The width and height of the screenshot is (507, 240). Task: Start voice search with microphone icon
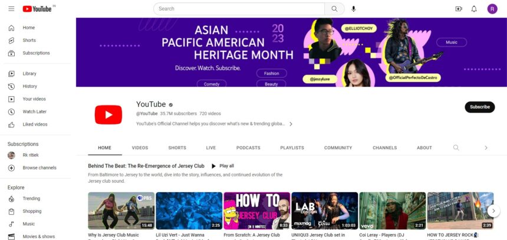(353, 9)
